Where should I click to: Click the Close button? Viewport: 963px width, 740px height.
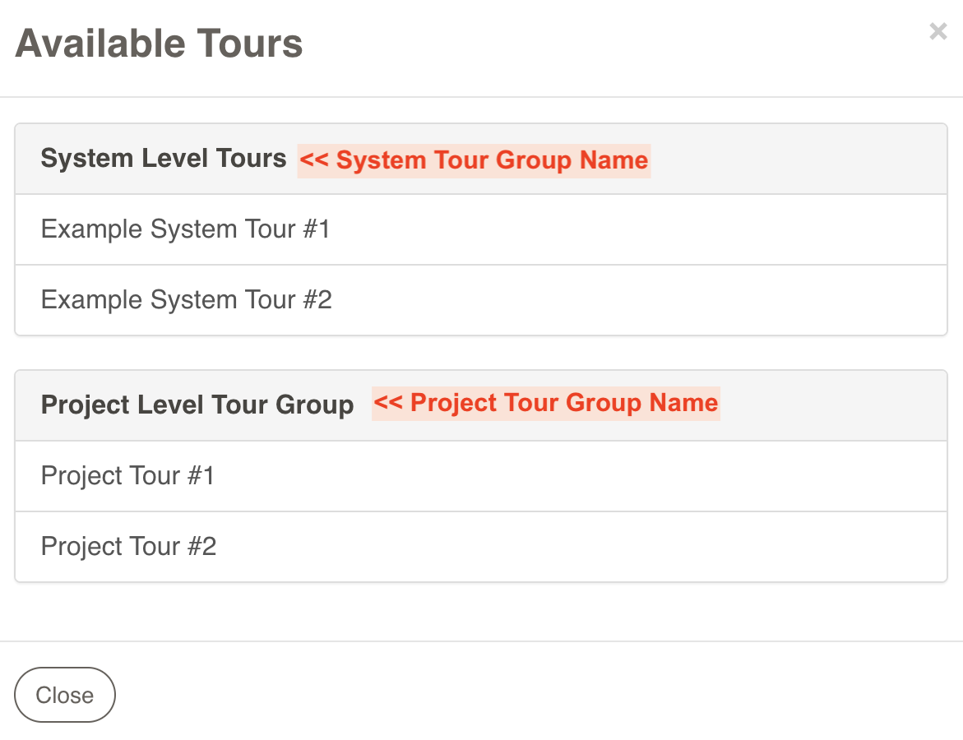(65, 695)
